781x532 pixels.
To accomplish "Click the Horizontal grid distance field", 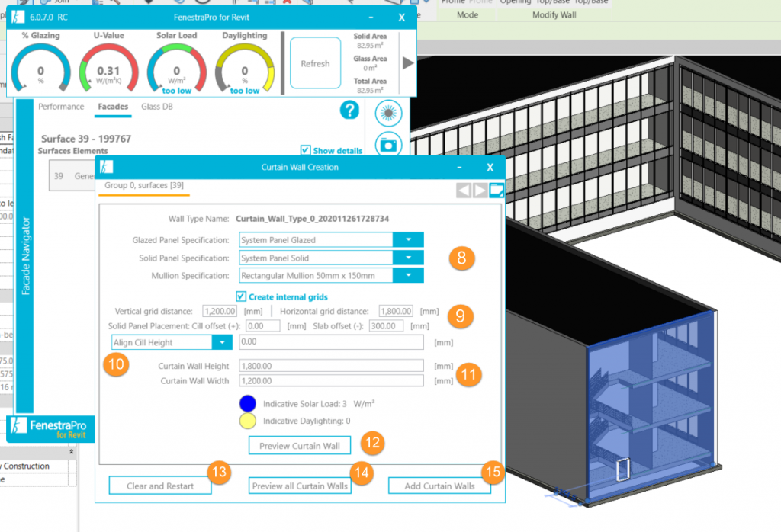I will (x=396, y=311).
